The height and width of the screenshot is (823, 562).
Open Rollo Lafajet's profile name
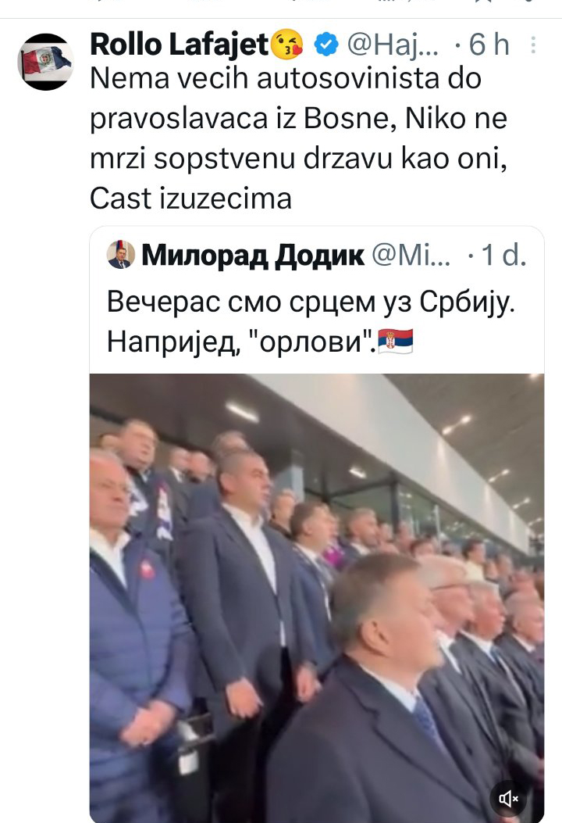tap(180, 44)
